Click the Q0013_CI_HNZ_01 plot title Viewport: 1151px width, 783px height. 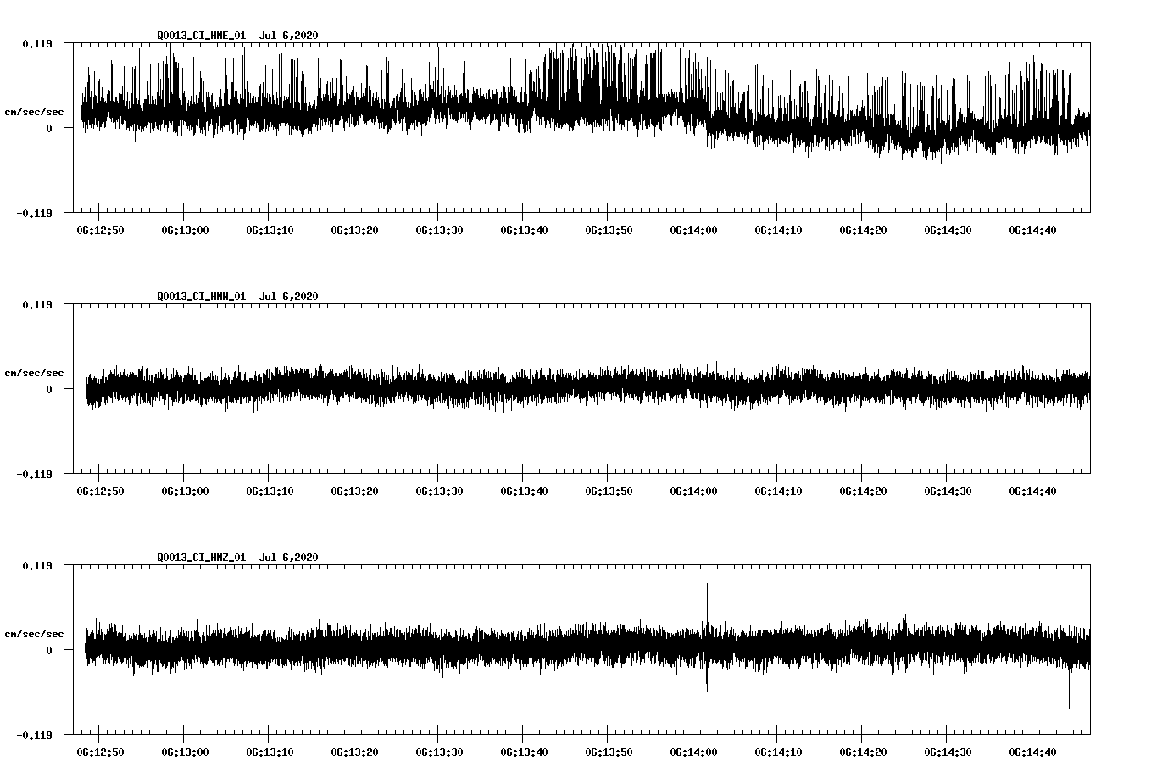[237, 558]
